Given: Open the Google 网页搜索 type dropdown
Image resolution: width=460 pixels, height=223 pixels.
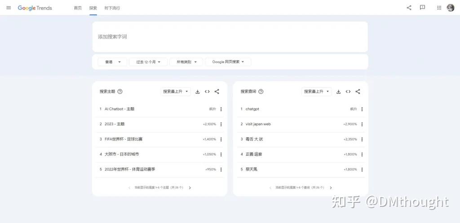Looking at the screenshot, I should coord(228,62).
